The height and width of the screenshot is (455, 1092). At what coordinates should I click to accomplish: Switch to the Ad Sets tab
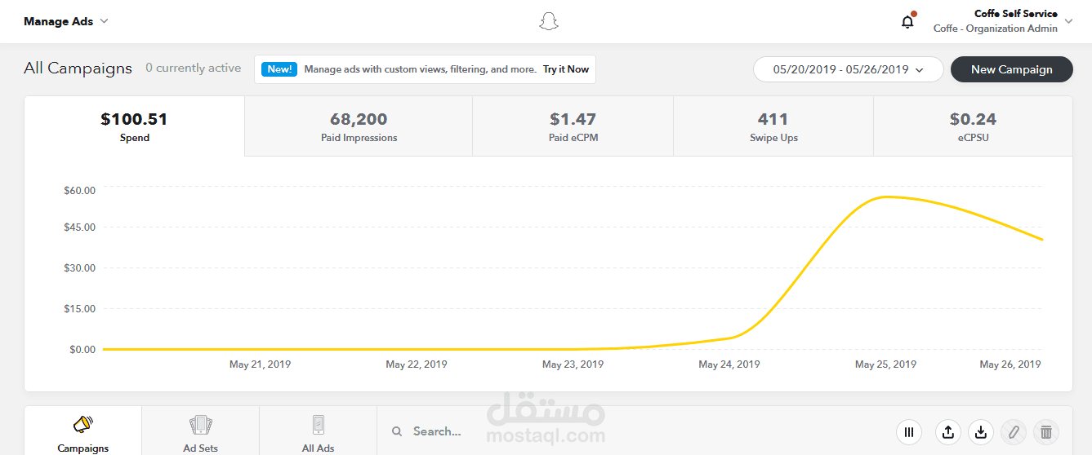(200, 434)
